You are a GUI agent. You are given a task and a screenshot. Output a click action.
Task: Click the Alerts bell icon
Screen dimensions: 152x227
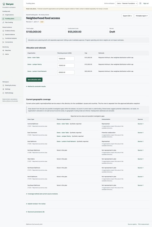3,54
